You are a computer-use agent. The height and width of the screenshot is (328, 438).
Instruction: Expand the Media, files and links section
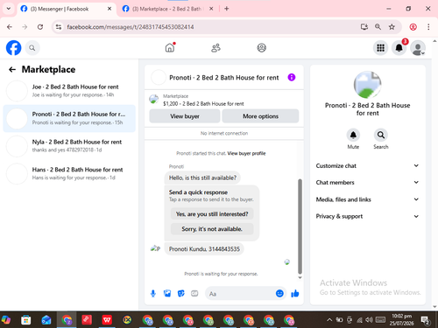coord(367,199)
